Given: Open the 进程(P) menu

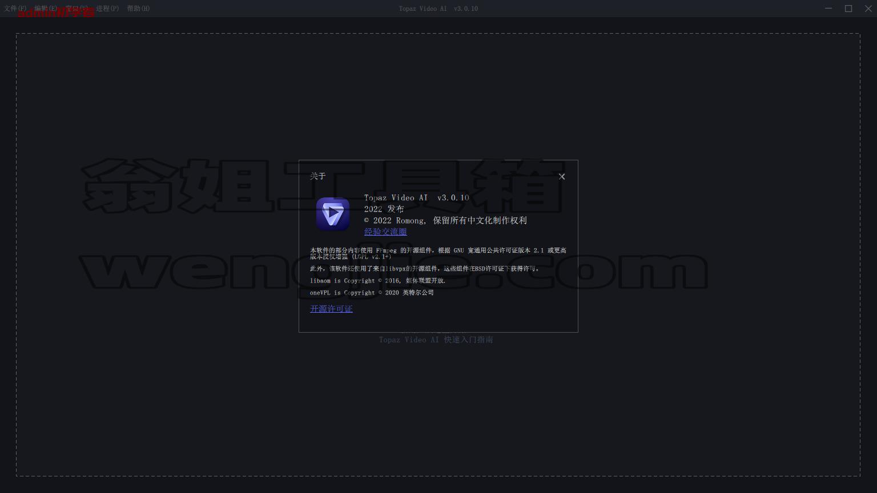Looking at the screenshot, I should pyautogui.click(x=107, y=9).
